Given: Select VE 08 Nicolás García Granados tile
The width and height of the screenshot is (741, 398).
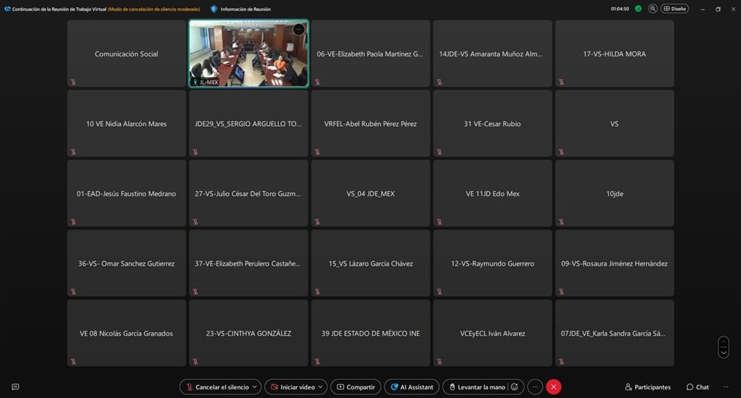Looking at the screenshot, I should tap(126, 334).
